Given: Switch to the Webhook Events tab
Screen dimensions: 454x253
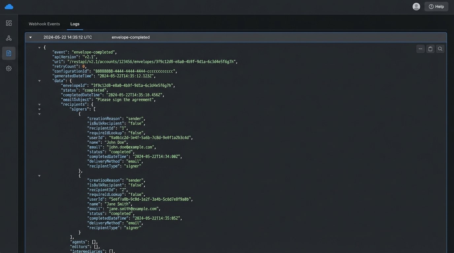Looking at the screenshot, I should (44, 24).
